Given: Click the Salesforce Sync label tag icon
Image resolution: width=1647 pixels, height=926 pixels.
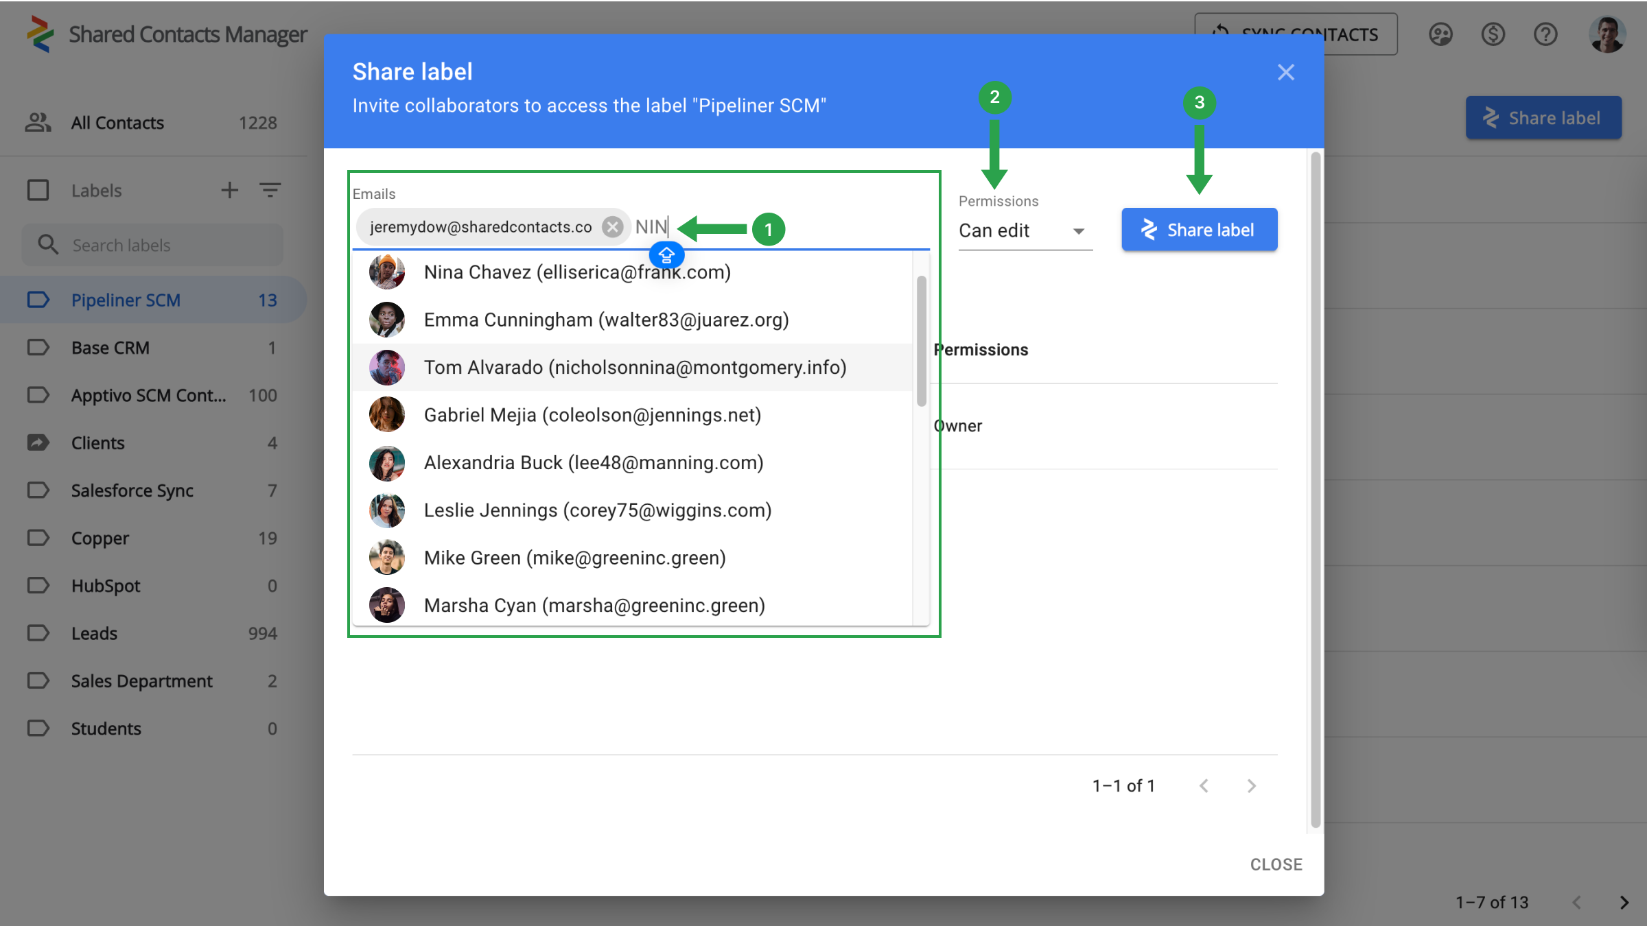Looking at the screenshot, I should click(38, 490).
